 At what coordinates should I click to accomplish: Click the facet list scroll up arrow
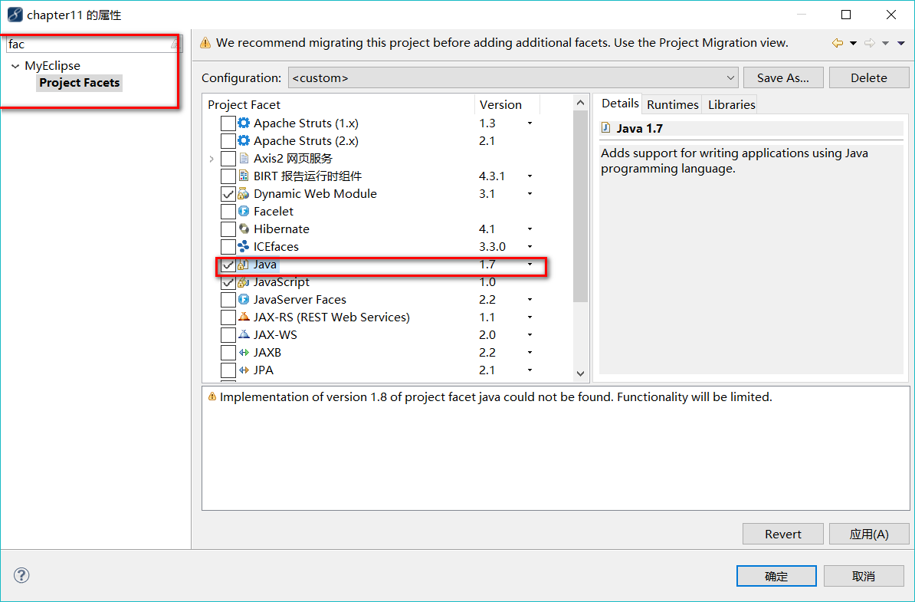(x=580, y=103)
